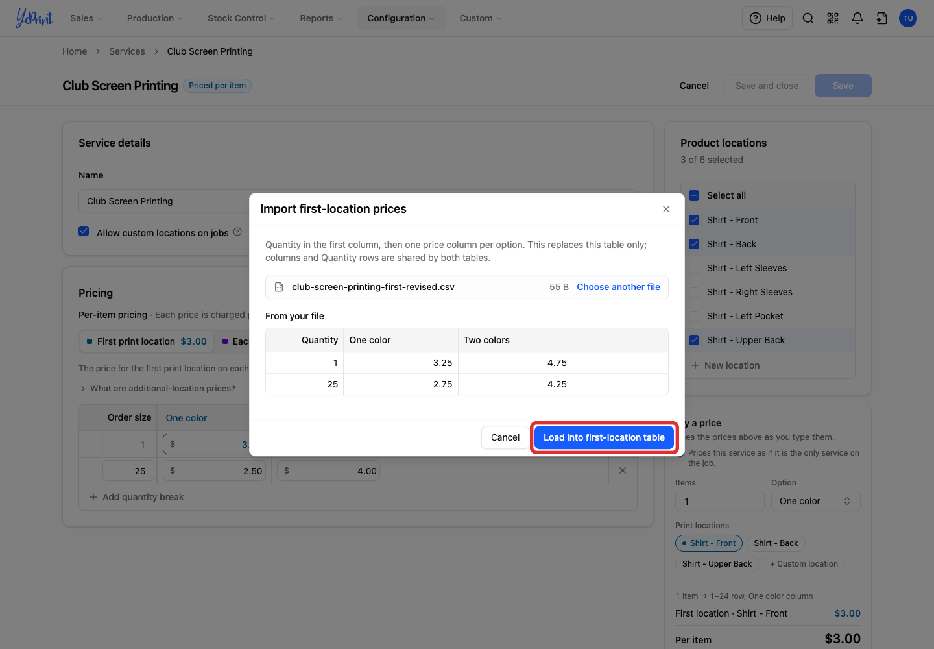
Task: Click the plus icon for Add quantity break
Action: (x=93, y=497)
